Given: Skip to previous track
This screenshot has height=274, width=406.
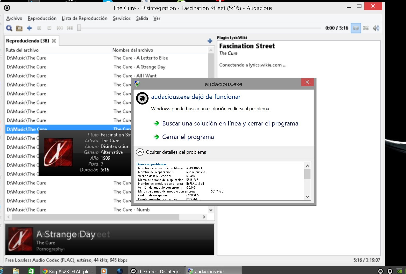Looking at the screenshot, I should click(x=60, y=28).
